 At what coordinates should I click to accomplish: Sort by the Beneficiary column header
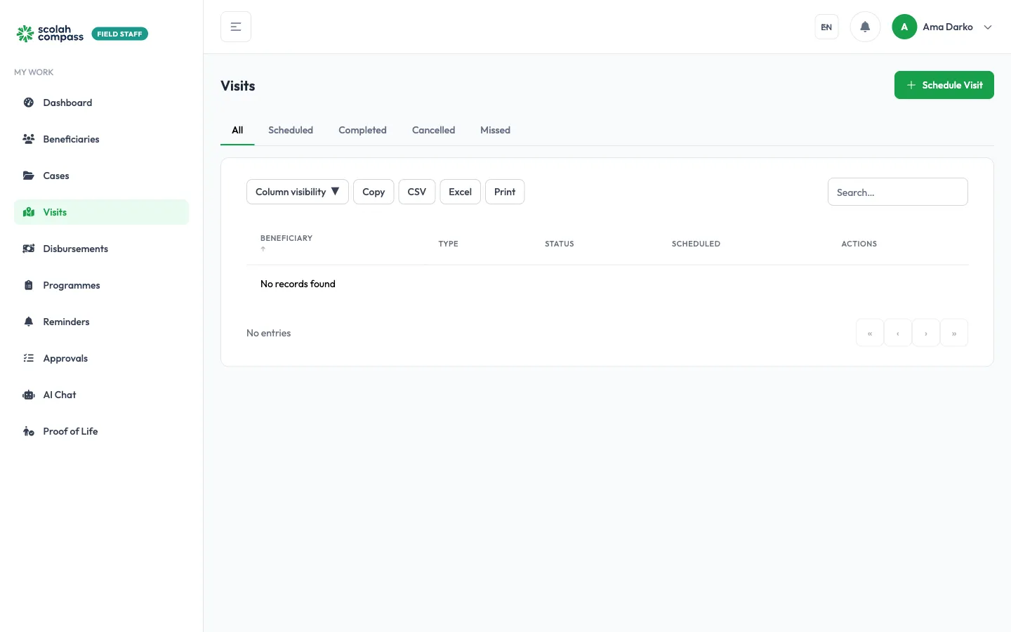[x=286, y=243]
